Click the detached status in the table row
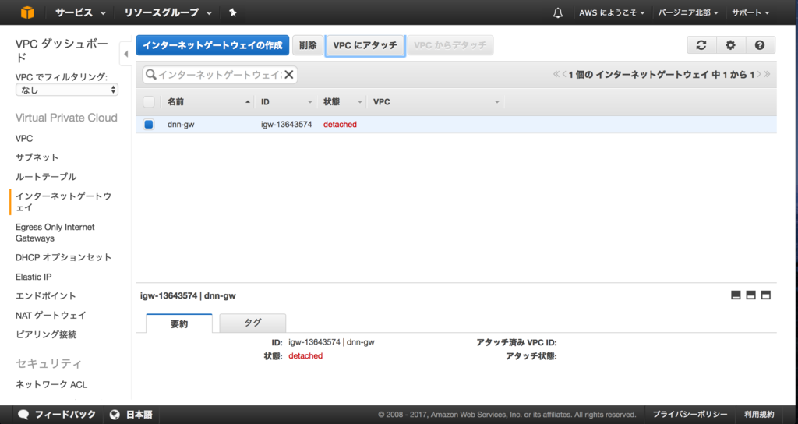The width and height of the screenshot is (798, 424). click(x=340, y=124)
